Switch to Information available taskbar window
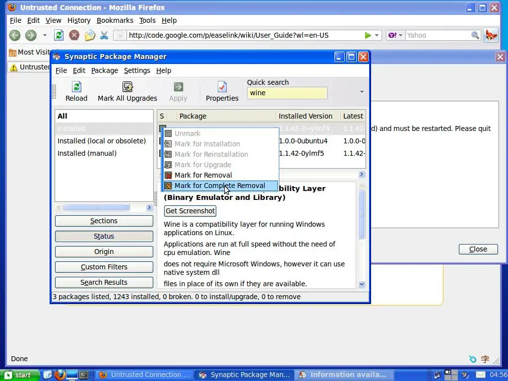508x381 pixels. (x=343, y=375)
